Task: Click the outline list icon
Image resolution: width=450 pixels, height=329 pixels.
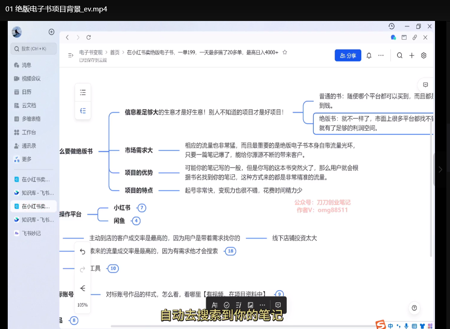Action: (x=83, y=93)
